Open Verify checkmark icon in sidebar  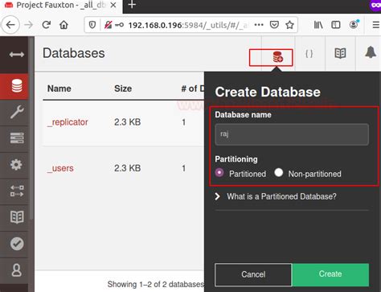pyautogui.click(x=17, y=244)
